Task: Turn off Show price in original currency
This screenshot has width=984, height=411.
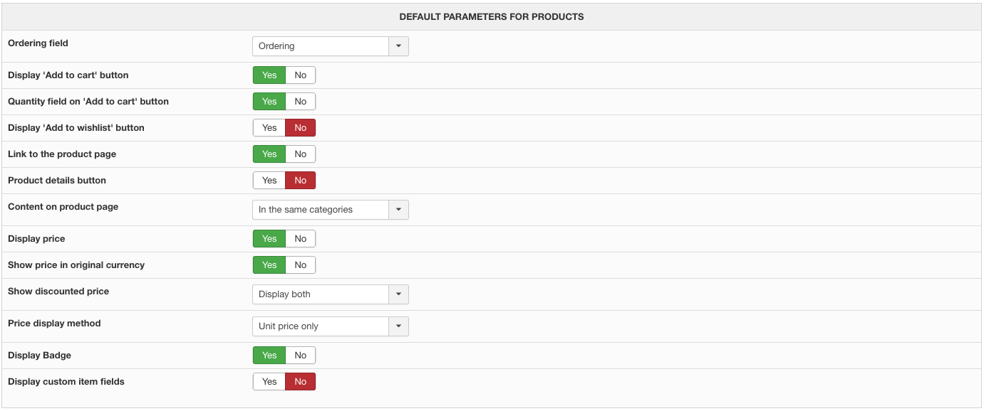Action: pyautogui.click(x=301, y=265)
